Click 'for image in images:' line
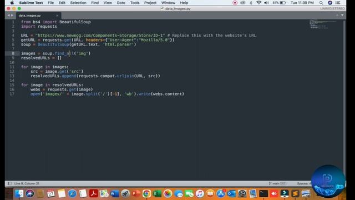This screenshot has width=355, height=200. pyautogui.click(x=45, y=67)
